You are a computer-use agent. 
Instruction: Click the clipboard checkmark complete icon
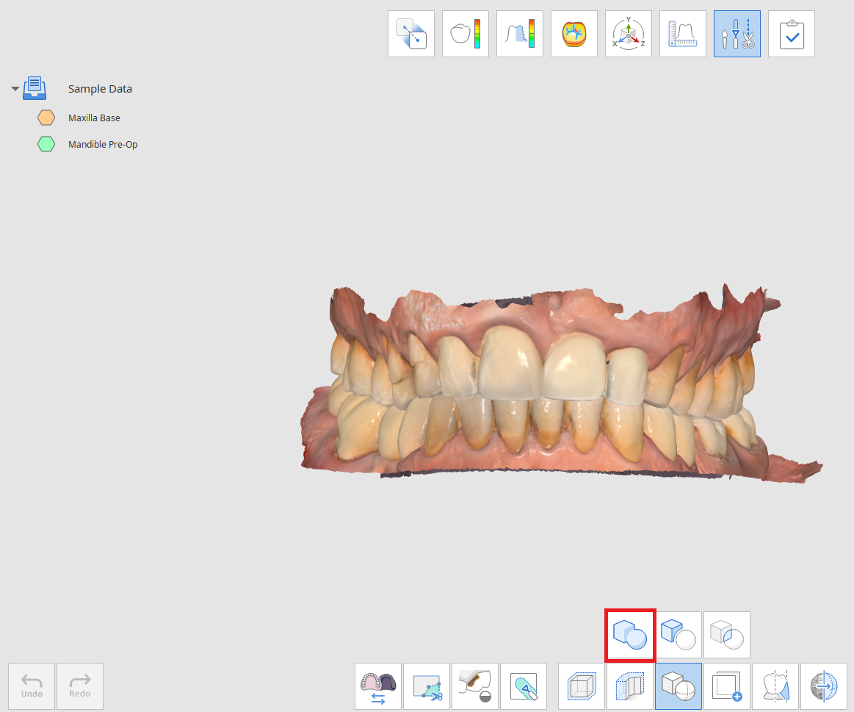792,34
